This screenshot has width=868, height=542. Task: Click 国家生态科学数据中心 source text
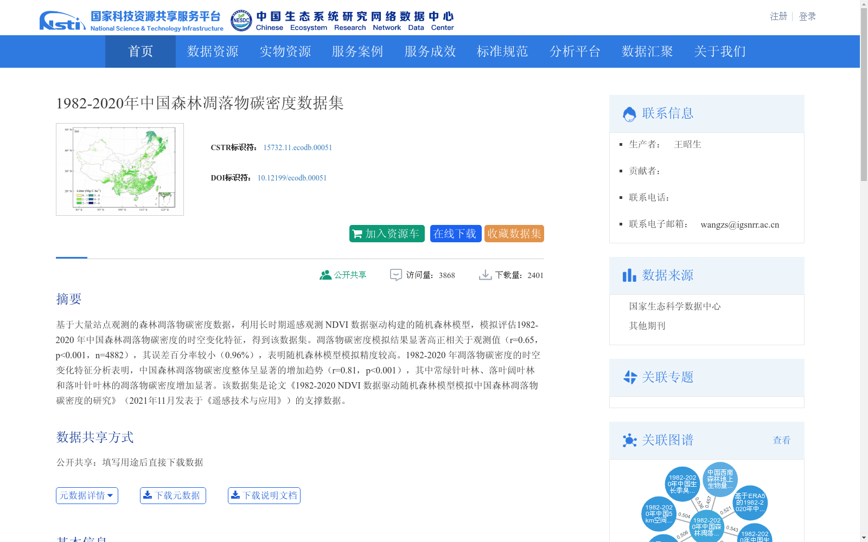pos(675,306)
